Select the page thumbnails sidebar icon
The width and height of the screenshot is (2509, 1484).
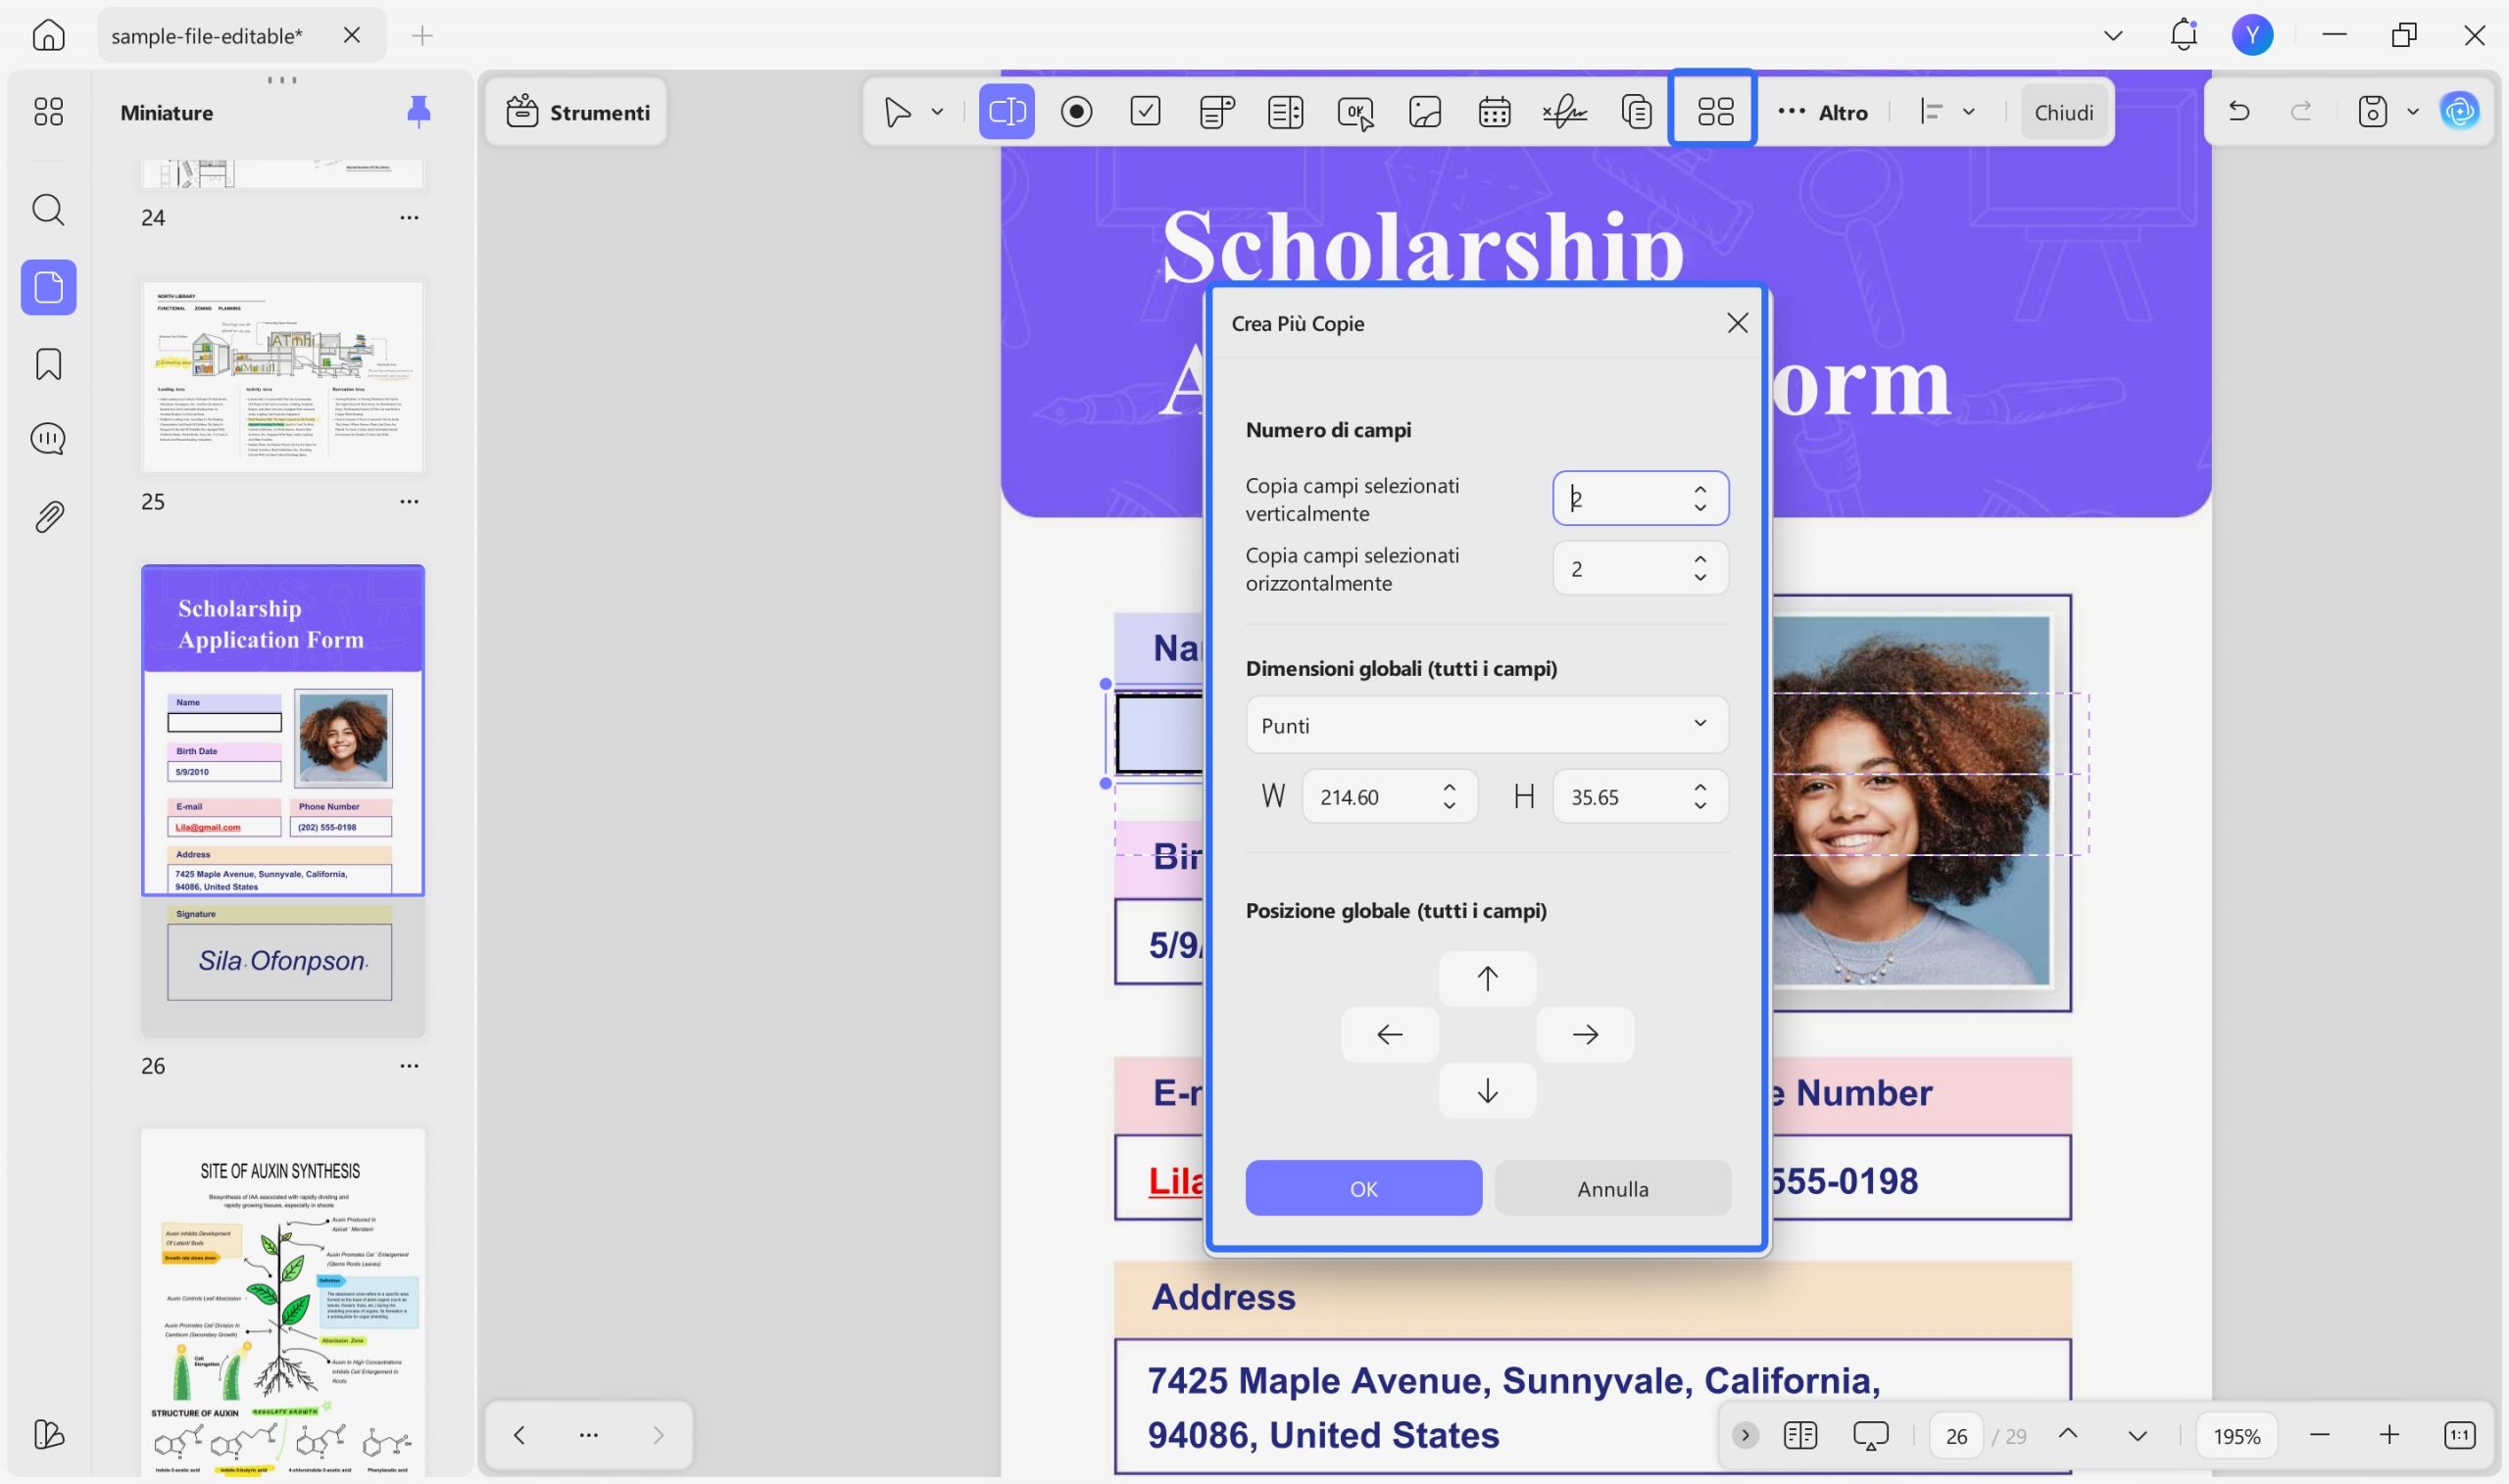(48, 288)
